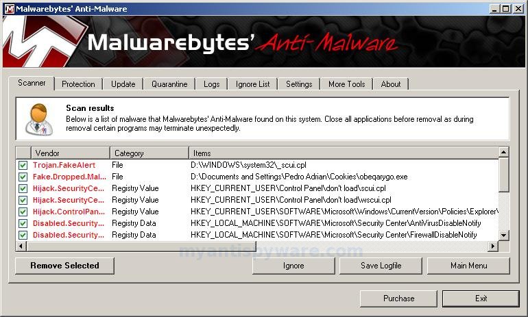Uncheck the Fake.Dropped.Mal... row checkbox

point(23,177)
